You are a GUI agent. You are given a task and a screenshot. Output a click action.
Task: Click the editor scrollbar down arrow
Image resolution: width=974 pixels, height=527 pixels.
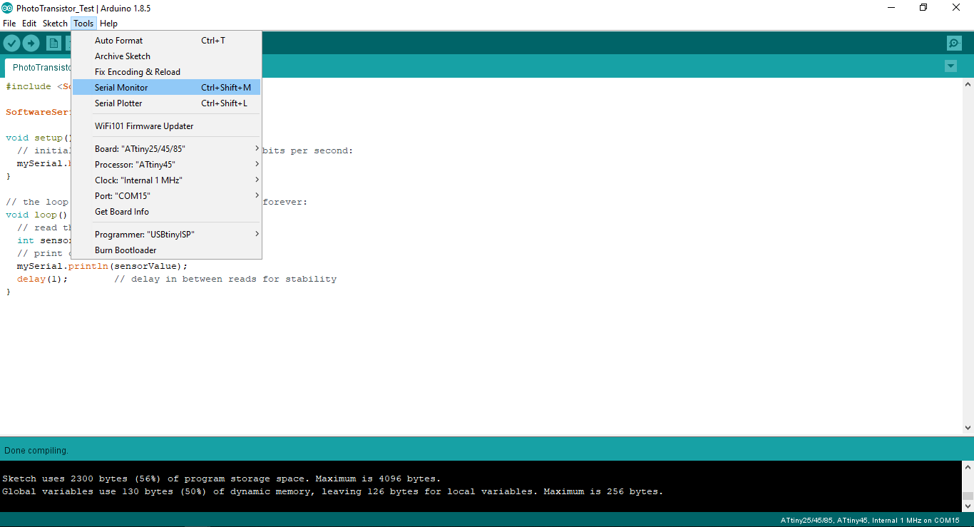tap(968, 428)
